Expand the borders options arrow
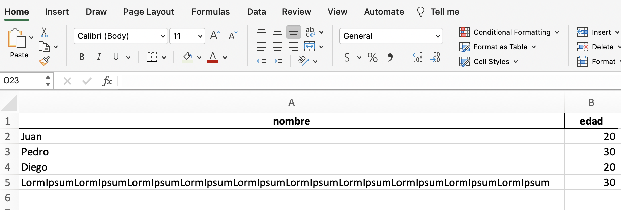621x210 pixels. tap(164, 57)
